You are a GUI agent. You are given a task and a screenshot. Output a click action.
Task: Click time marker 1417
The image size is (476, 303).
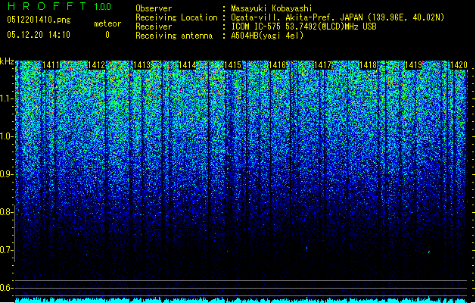322,65
